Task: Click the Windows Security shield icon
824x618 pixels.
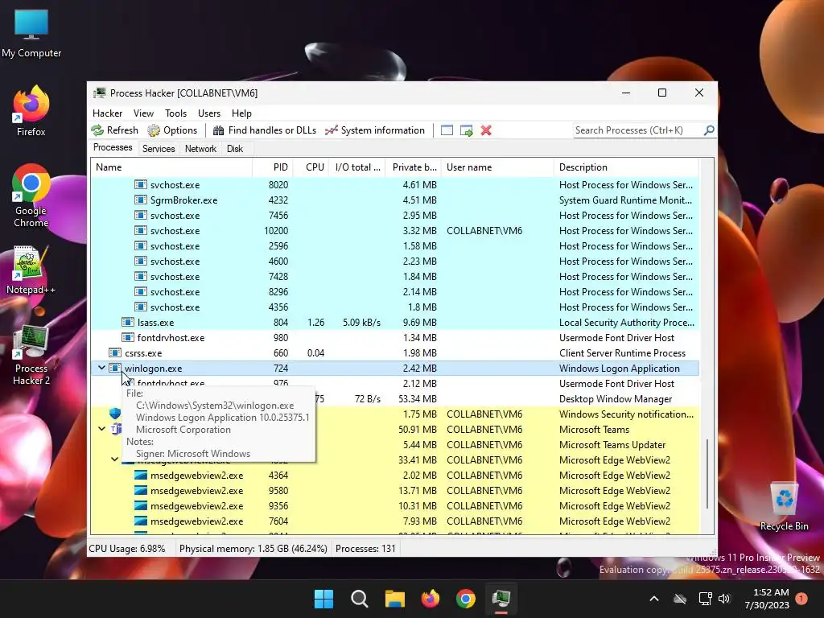Action: tap(115, 414)
